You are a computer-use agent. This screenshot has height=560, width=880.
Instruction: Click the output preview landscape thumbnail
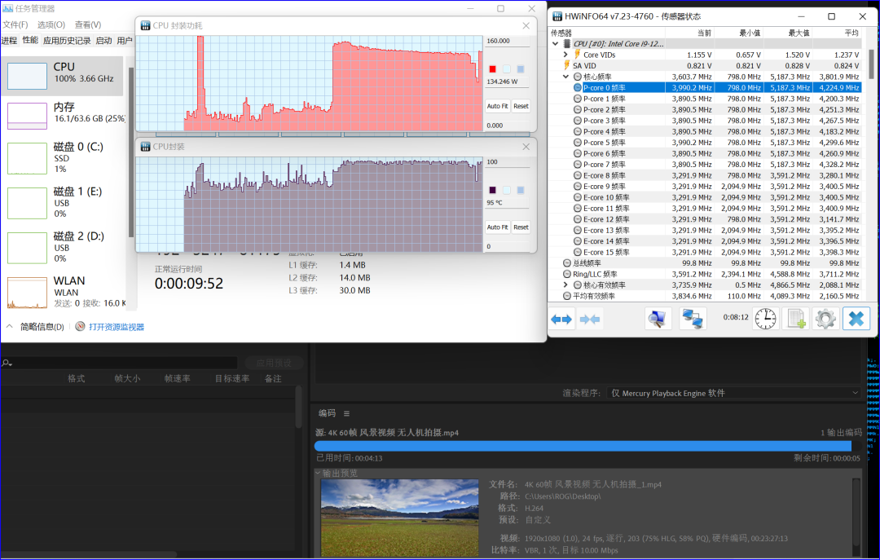(x=399, y=518)
